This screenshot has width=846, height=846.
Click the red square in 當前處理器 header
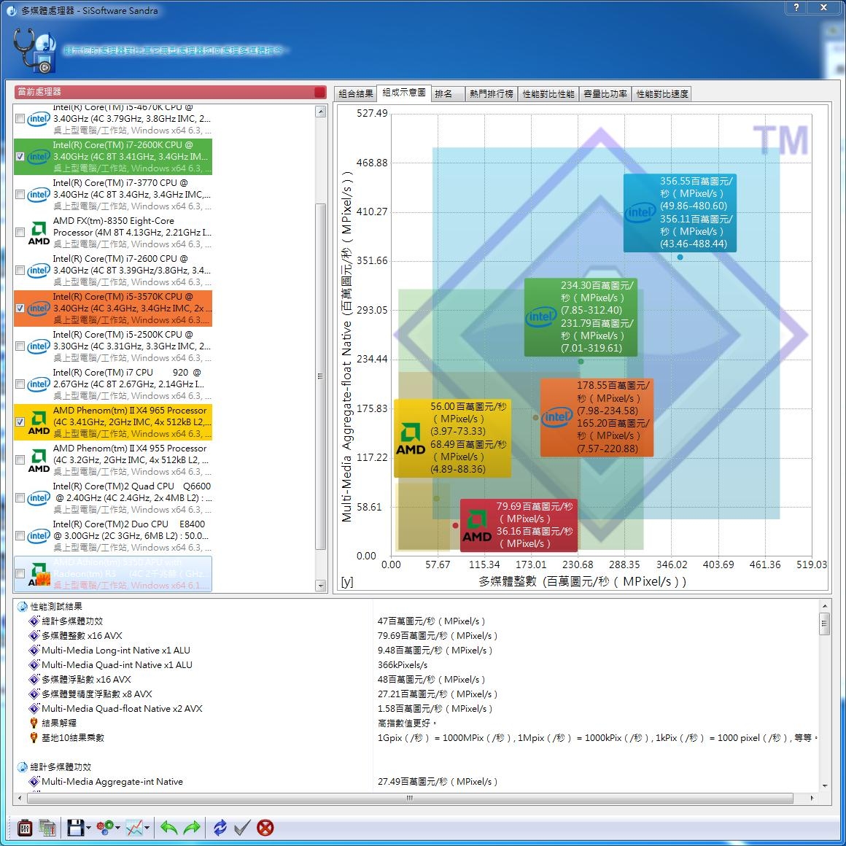coord(319,93)
